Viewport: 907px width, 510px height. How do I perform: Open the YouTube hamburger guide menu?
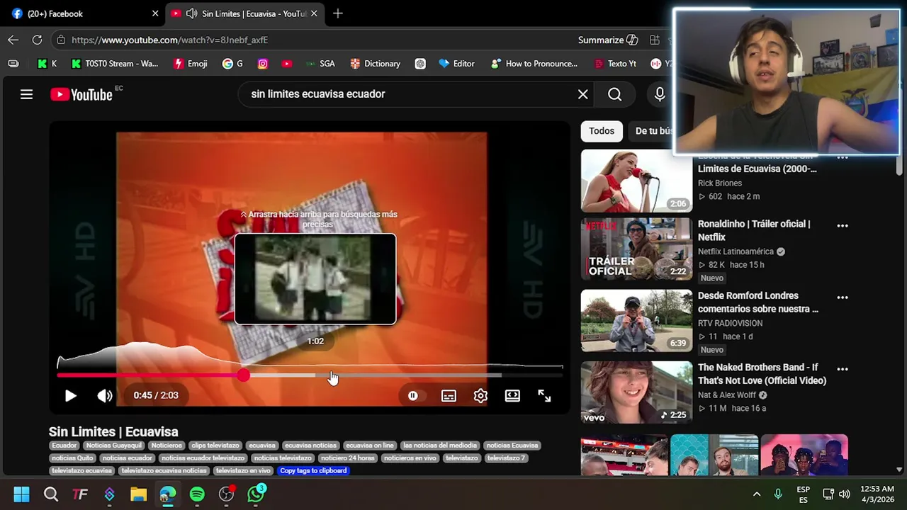coord(26,94)
